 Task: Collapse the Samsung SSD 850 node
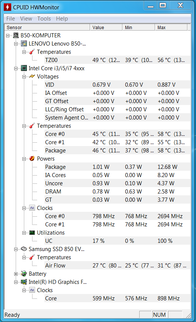pyautogui.click(x=16, y=249)
